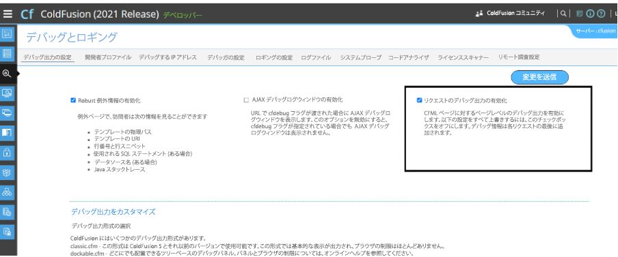This screenshot has height=257, width=618.
Task: Click the classic.cfm description line
Action: coord(258,246)
